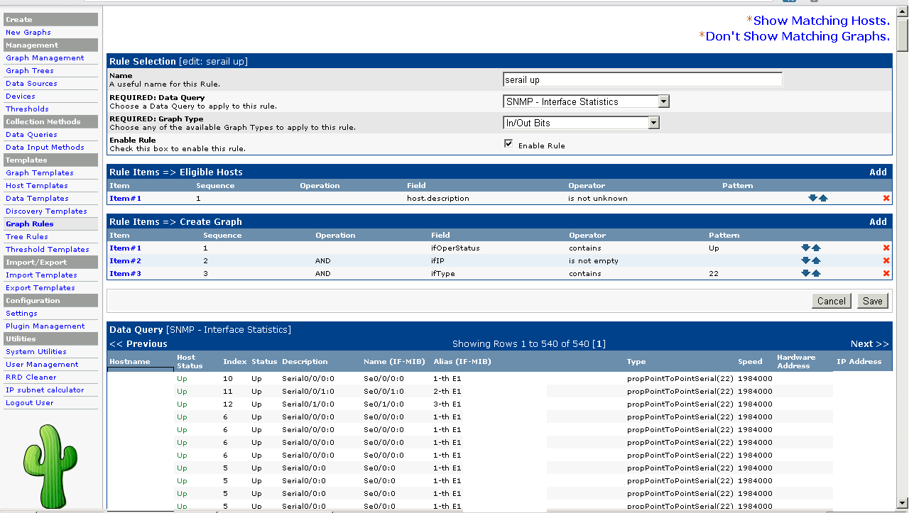Open Data Input Methods in sidebar
909x513 pixels.
tap(45, 148)
